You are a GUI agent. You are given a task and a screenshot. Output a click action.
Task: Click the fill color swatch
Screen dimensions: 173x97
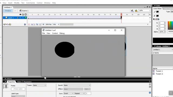(x=158, y=16)
